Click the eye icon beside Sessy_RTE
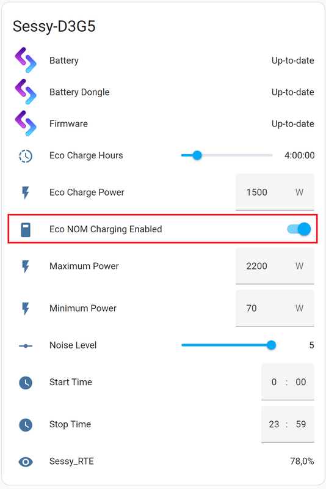Image resolution: width=326 pixels, height=489 pixels. (x=26, y=461)
